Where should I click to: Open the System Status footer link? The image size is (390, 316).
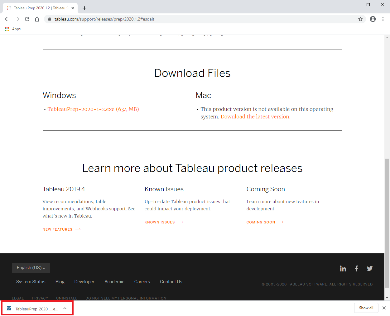(31, 282)
